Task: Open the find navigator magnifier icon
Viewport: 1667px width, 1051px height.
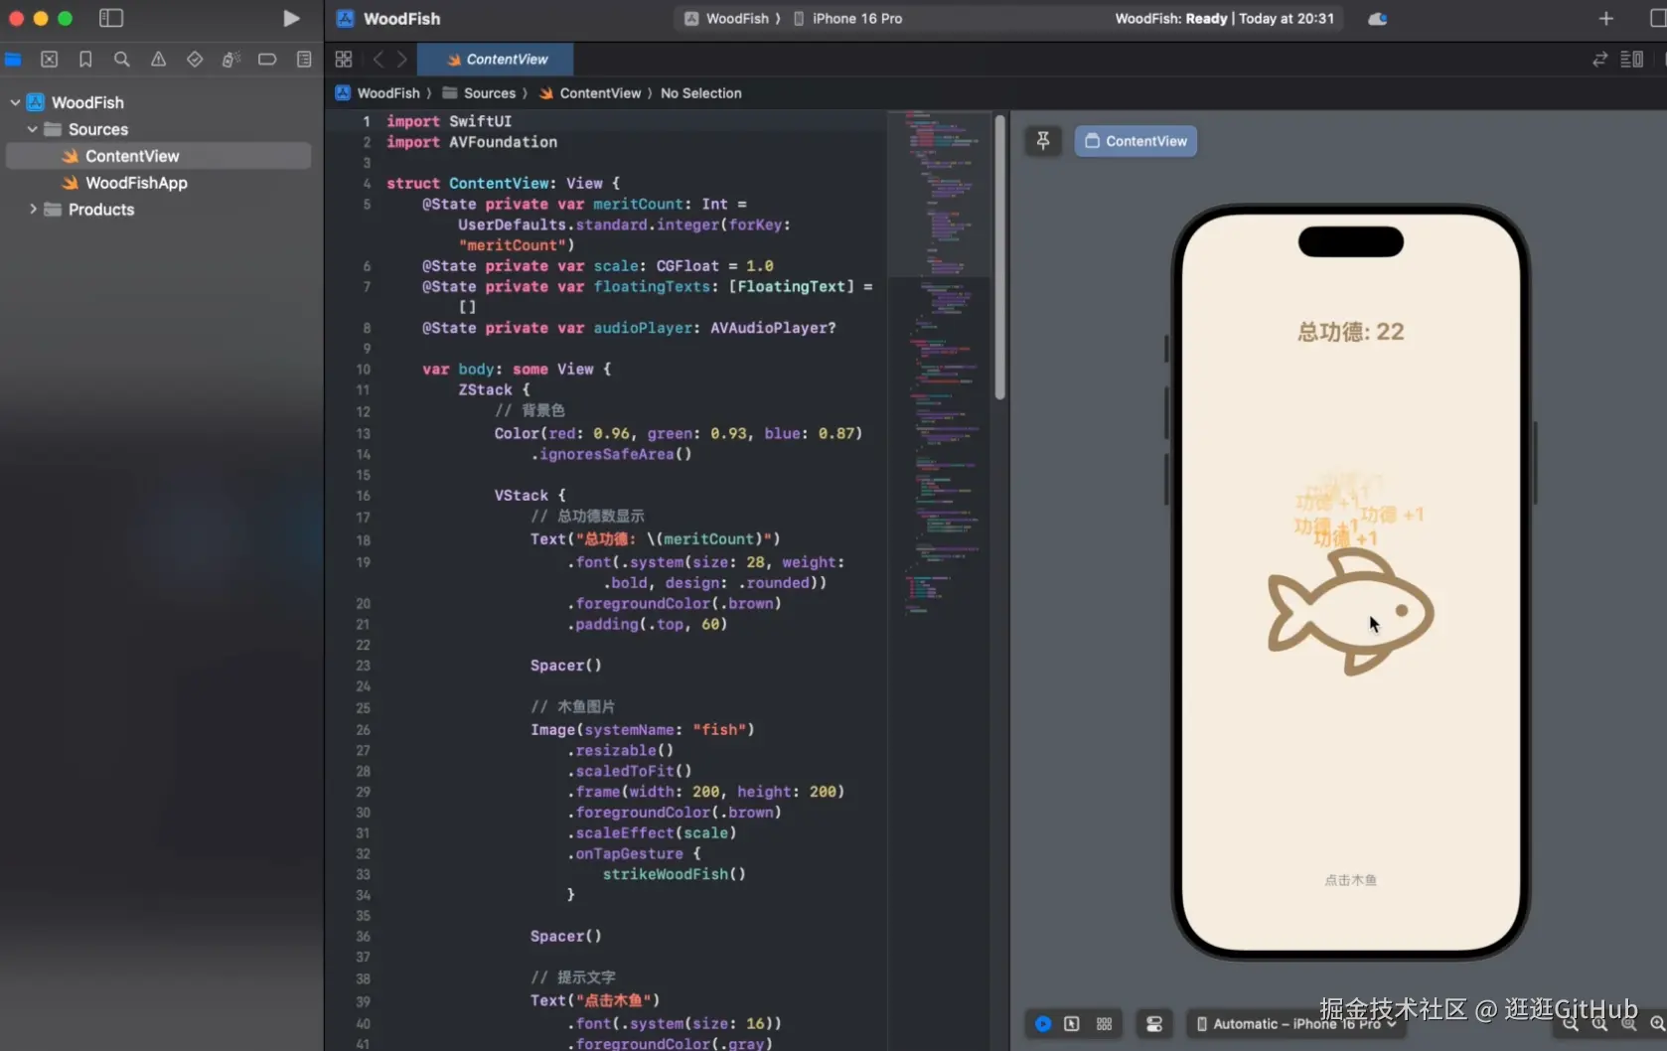Action: [x=122, y=60]
